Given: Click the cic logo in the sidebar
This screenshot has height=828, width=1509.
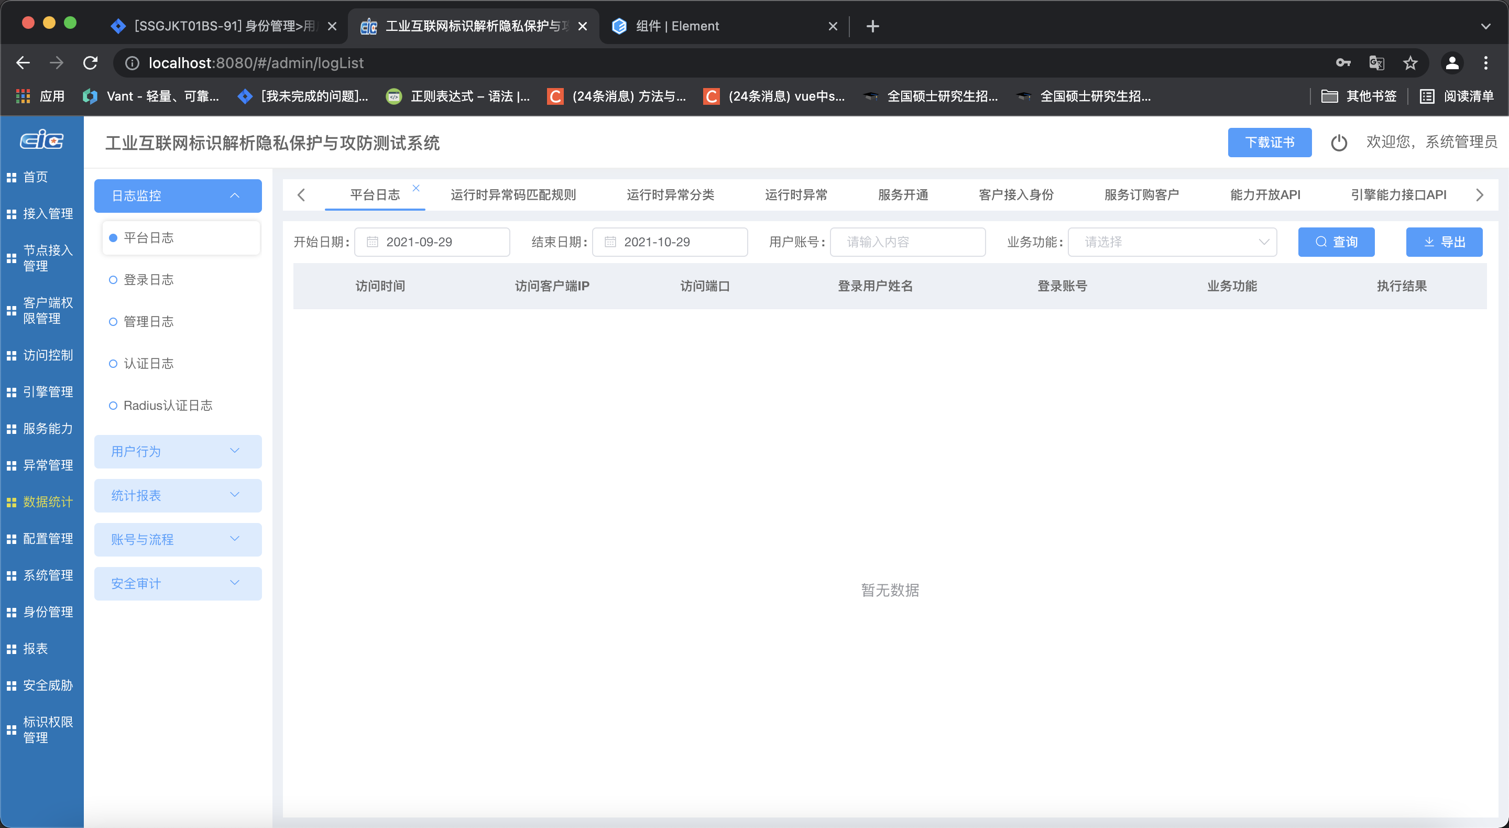Looking at the screenshot, I should (41, 140).
